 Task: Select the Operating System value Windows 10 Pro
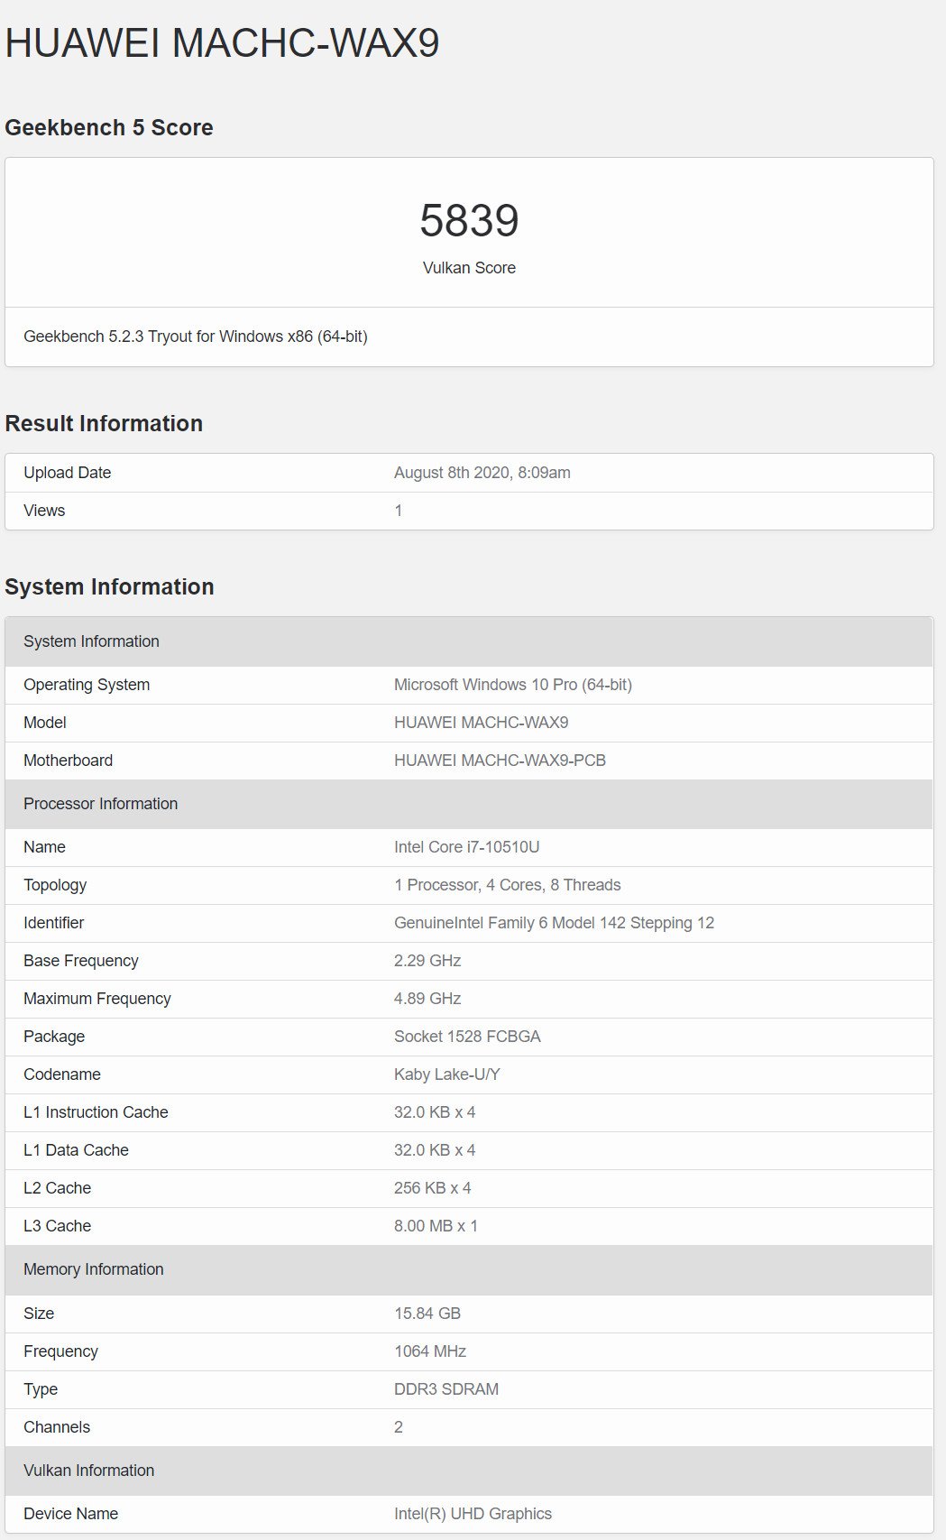point(513,685)
